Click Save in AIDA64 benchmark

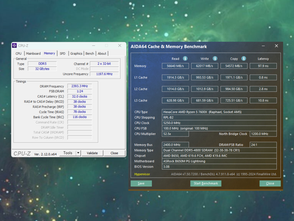141,184
